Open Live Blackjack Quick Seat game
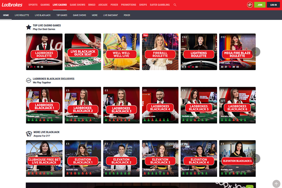This screenshot has width=282, height=188. point(83,52)
